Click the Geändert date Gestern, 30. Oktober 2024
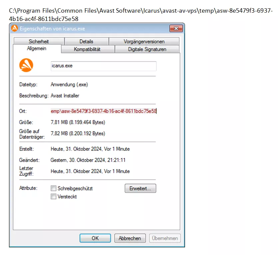278x255 pixels. pos(88,160)
